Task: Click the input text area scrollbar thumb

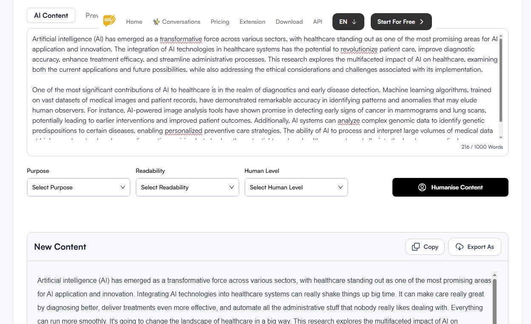Action: (501, 80)
